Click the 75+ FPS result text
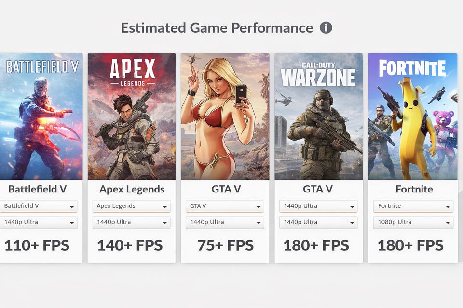This screenshot has height=308, width=463. point(225,245)
